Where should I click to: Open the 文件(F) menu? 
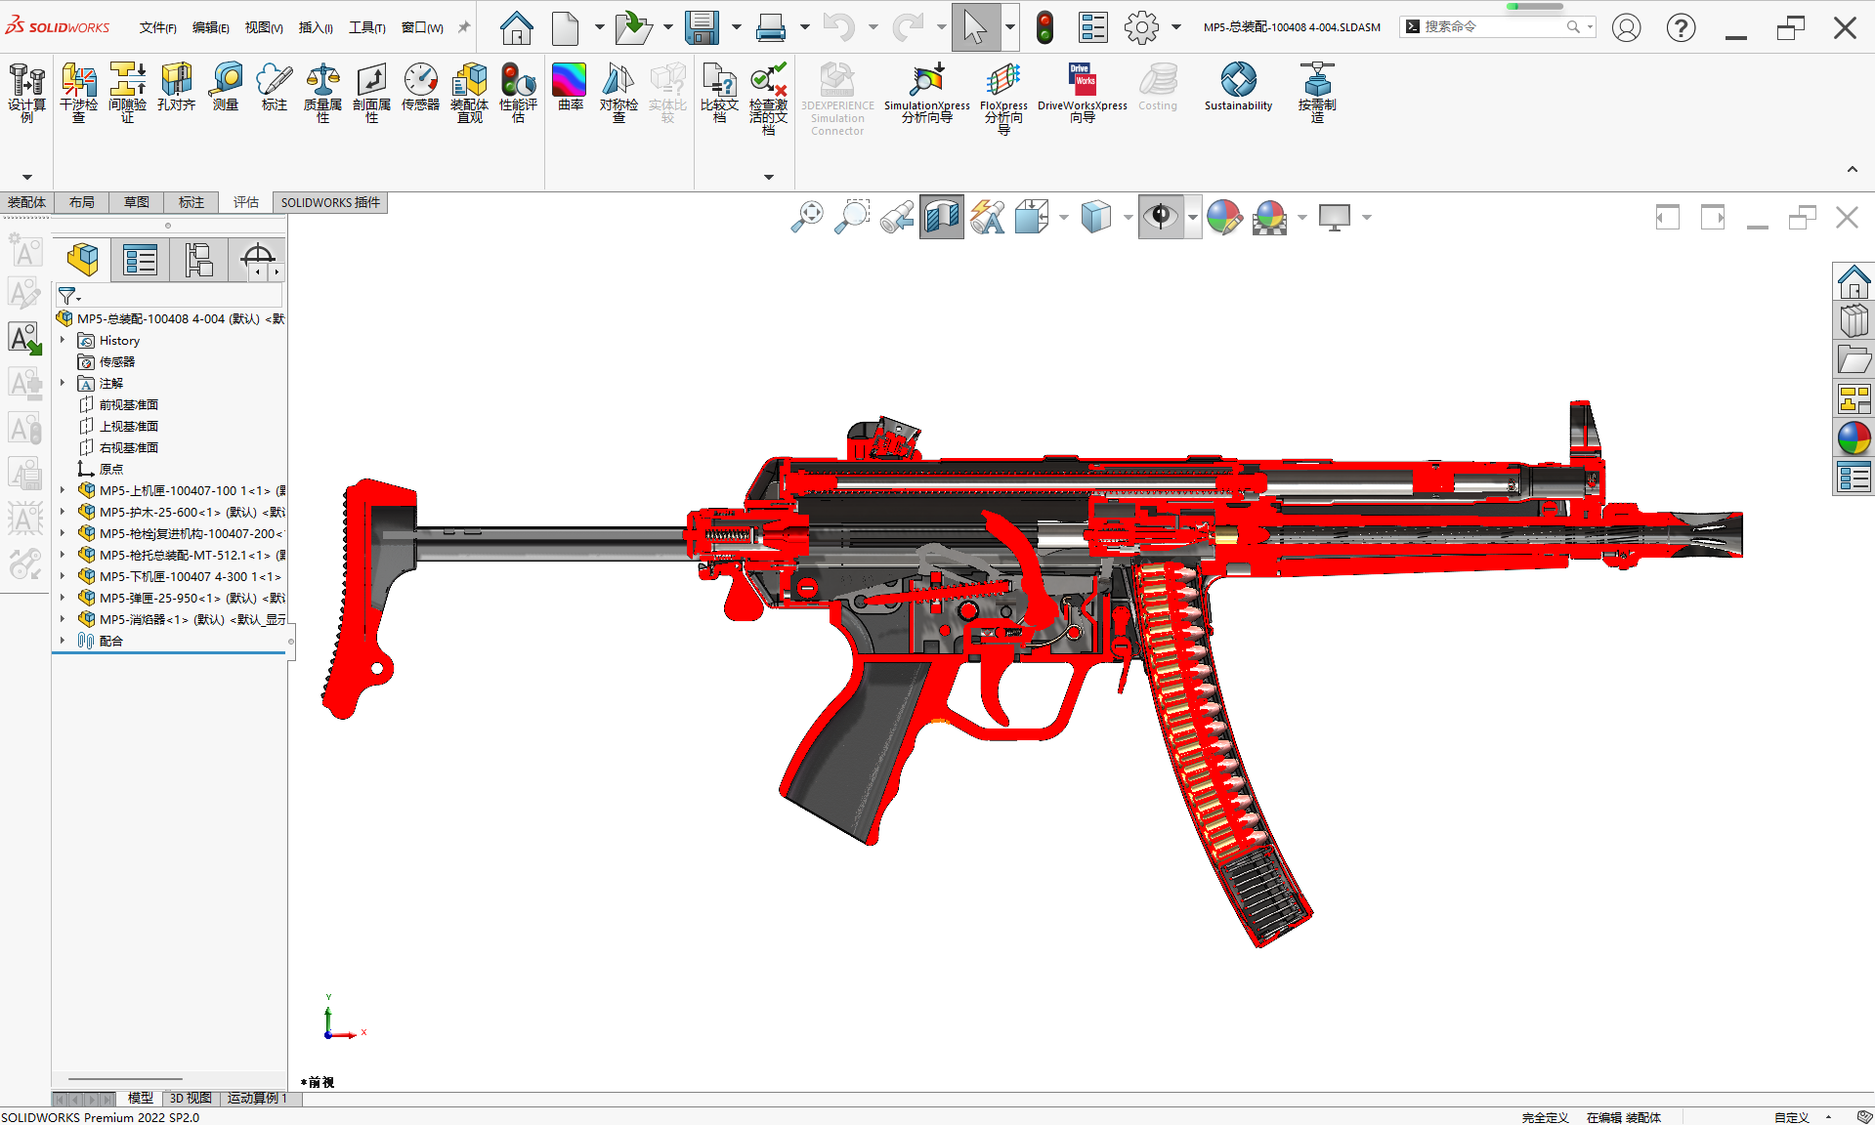(158, 27)
